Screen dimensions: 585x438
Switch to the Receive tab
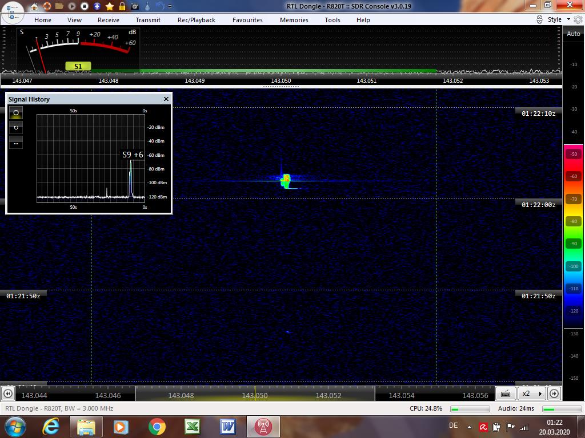click(x=109, y=20)
